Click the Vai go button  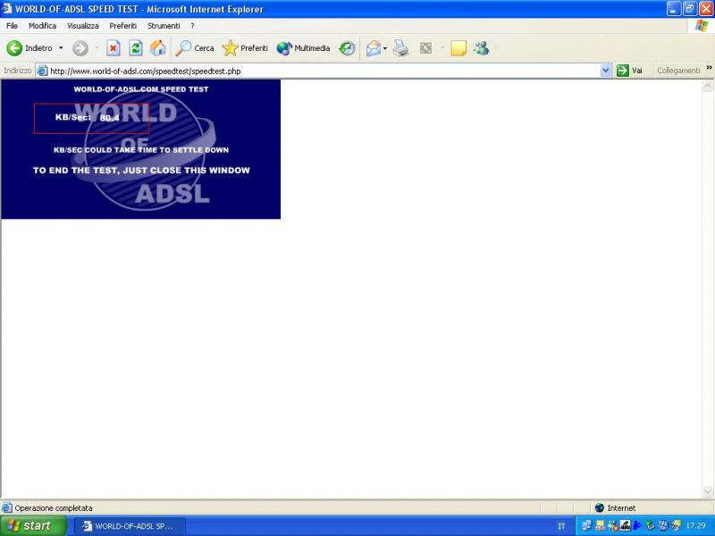point(630,71)
